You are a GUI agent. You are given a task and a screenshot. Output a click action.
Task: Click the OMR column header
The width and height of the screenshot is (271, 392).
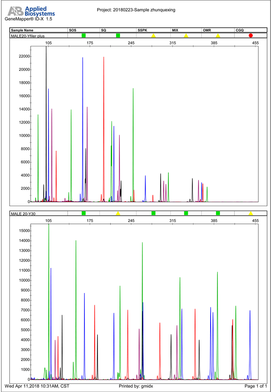207,30
